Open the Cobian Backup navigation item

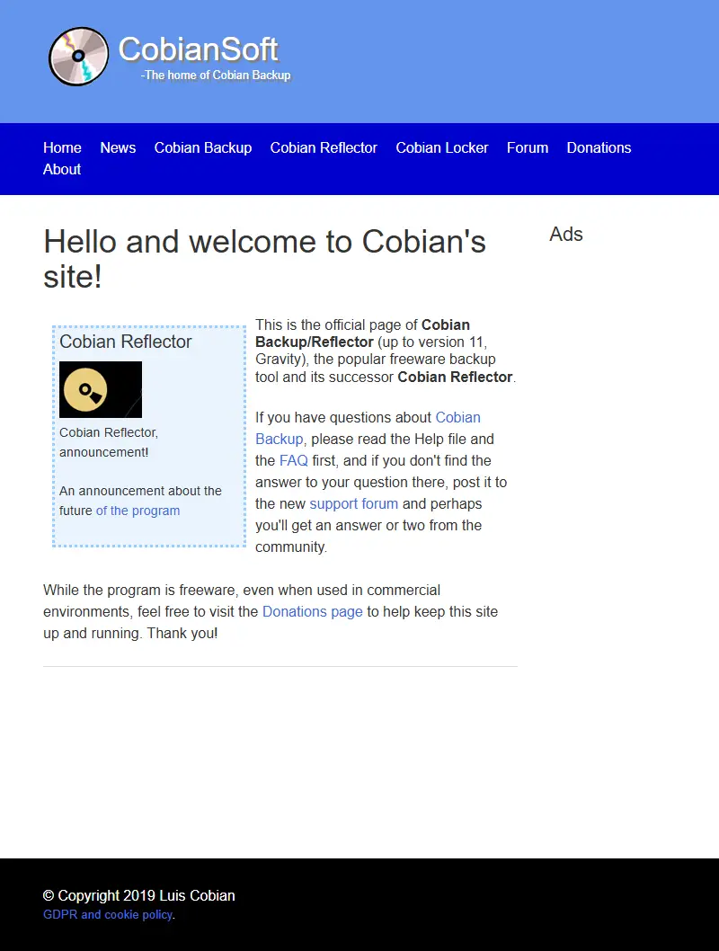[x=202, y=148]
